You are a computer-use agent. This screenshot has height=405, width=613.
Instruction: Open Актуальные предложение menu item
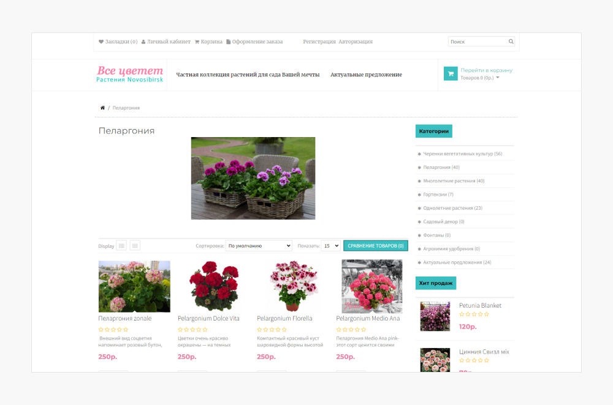(366, 75)
